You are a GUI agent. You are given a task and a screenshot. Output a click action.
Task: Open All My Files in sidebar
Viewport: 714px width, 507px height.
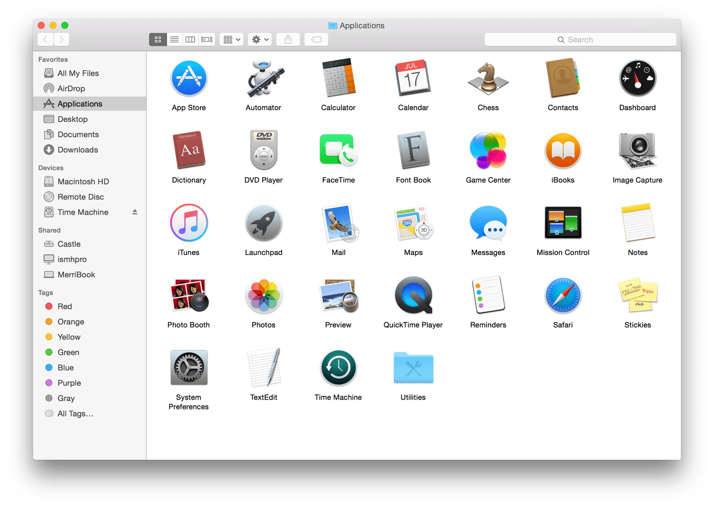click(89, 73)
